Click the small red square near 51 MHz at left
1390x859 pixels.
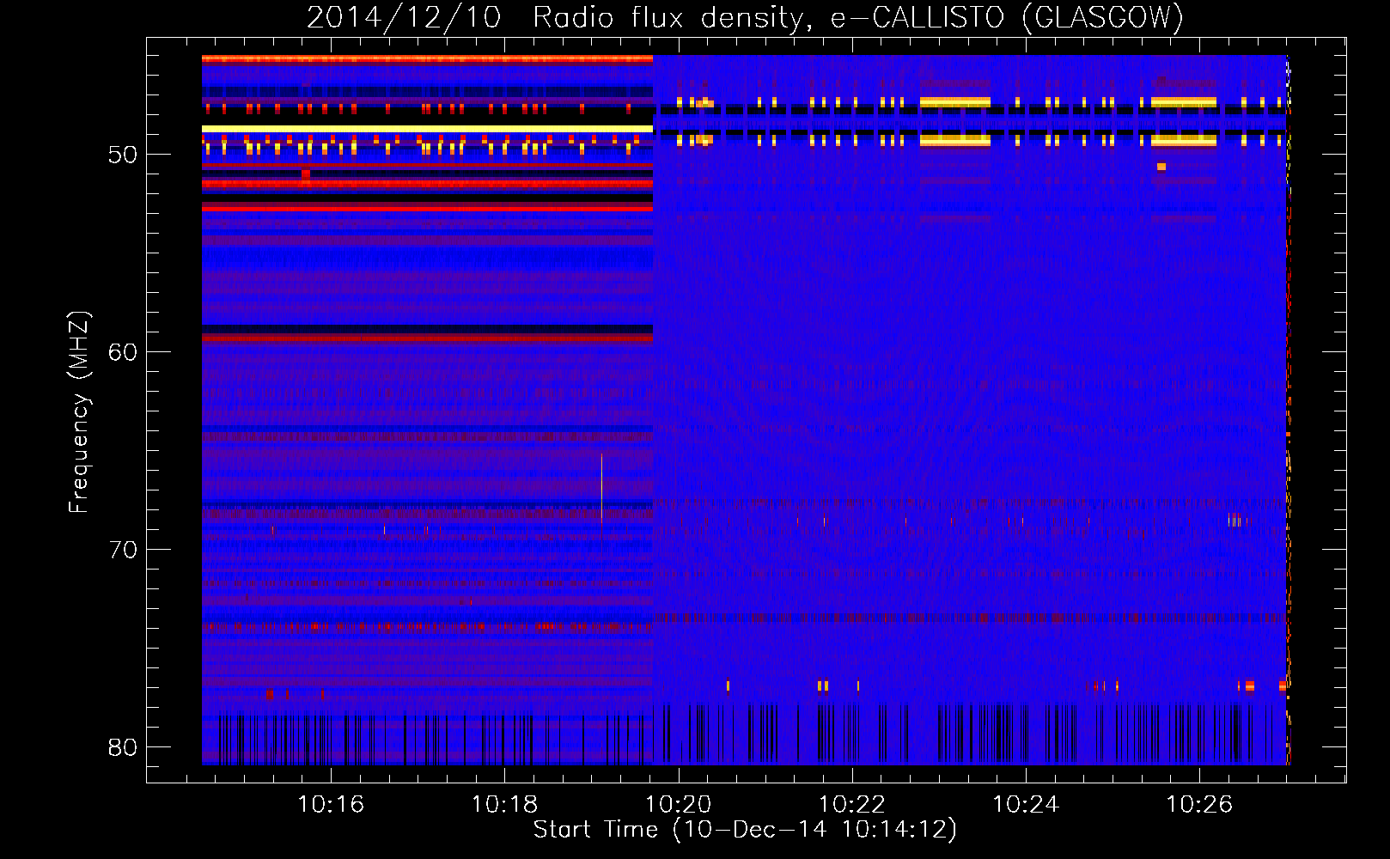pos(306,174)
